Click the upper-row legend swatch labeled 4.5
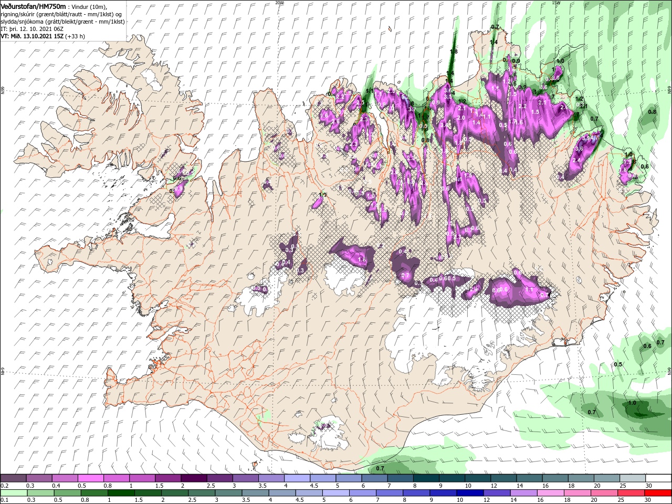This screenshot has width=672, height=504. 323,478
